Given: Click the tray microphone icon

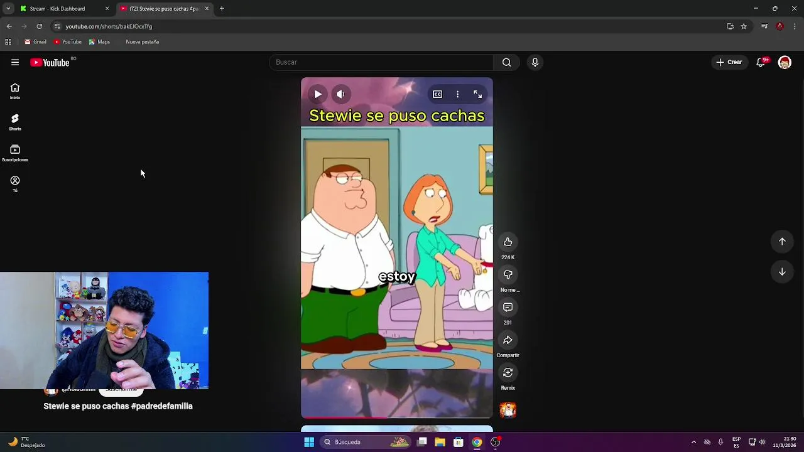Looking at the screenshot, I should click(x=720, y=442).
